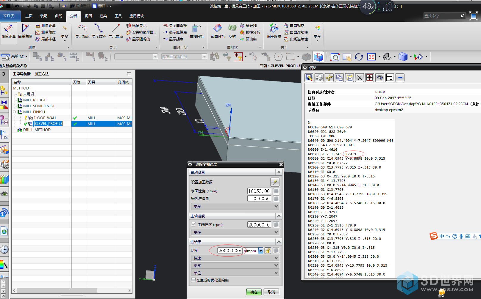The width and height of the screenshot is (481, 299).
Task: Click the lock icon beside the cut feed rate
Action: [x=268, y=251]
